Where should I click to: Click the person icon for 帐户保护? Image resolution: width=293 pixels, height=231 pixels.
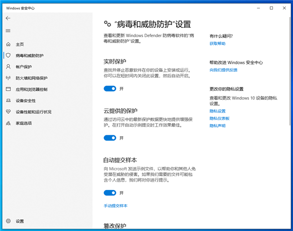[8, 66]
